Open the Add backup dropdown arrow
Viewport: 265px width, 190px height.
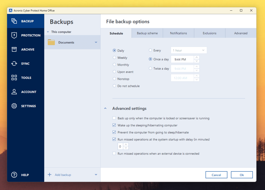pyautogui.click(x=96, y=175)
